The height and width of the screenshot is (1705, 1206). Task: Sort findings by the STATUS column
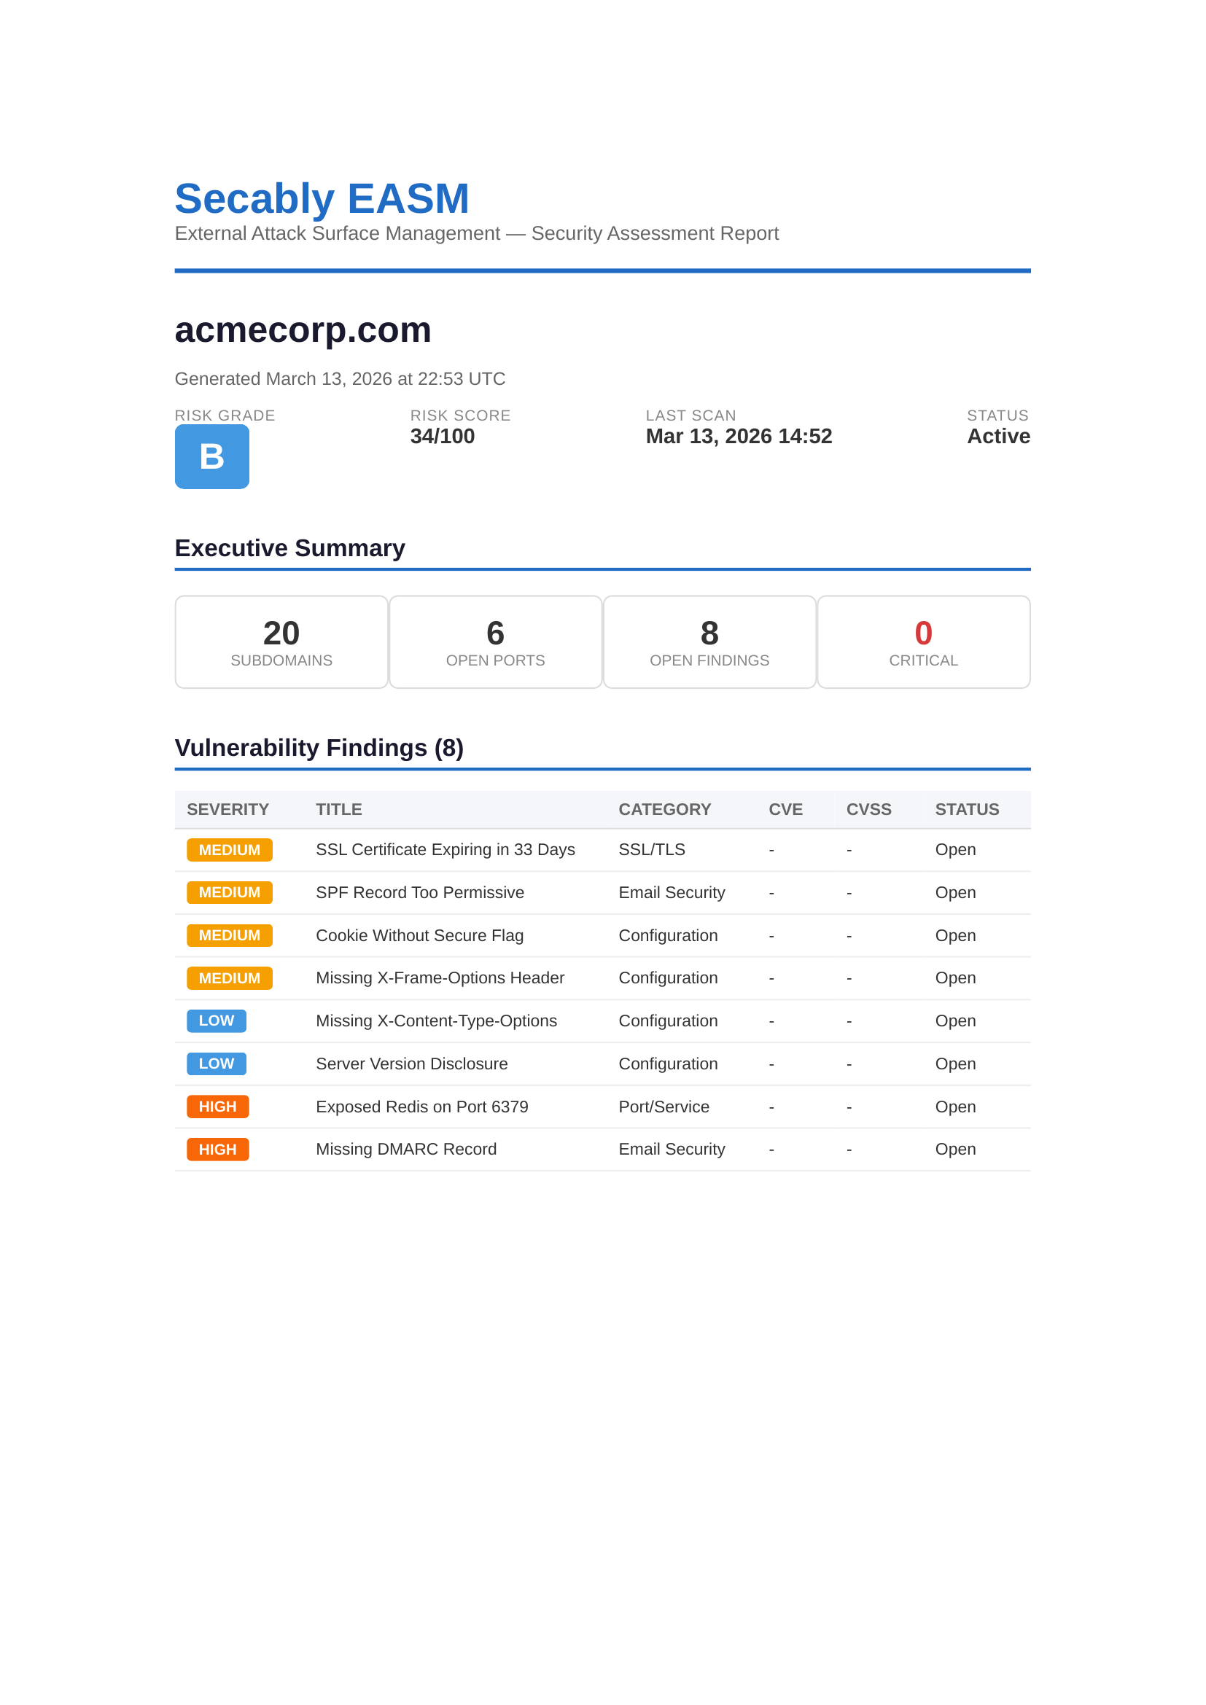point(967,809)
